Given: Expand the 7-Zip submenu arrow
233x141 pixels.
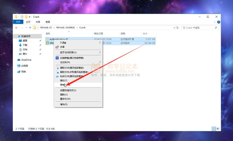Looking at the screenshot, I should [100, 43].
